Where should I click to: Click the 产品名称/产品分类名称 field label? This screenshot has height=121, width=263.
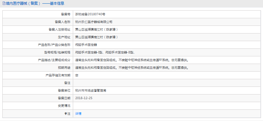click(x=54, y=45)
